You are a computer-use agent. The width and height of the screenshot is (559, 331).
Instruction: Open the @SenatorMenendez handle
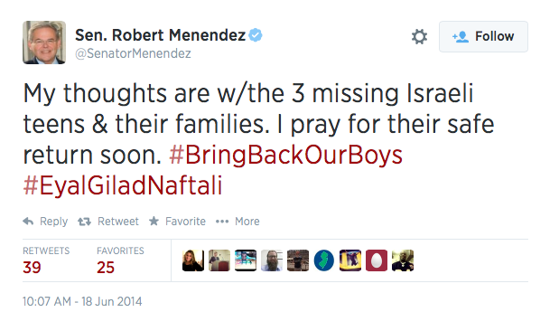pyautogui.click(x=133, y=53)
